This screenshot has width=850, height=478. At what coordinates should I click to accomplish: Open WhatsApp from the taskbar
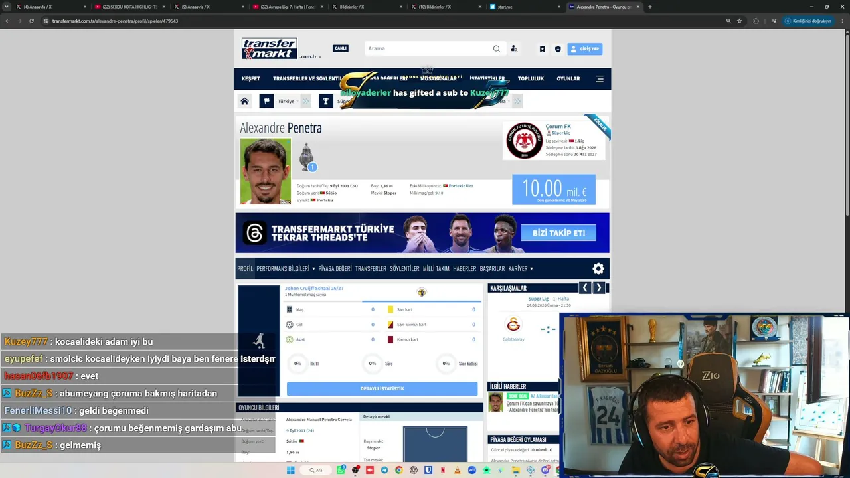tap(341, 470)
